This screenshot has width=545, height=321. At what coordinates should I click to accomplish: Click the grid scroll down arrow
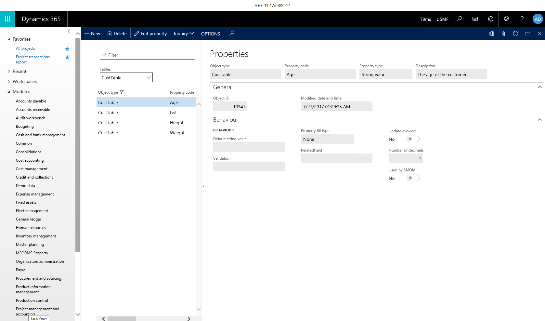click(x=199, y=309)
